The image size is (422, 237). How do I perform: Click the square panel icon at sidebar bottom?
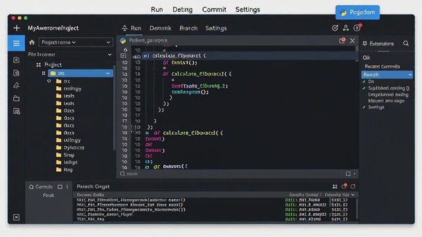[x=16, y=217]
